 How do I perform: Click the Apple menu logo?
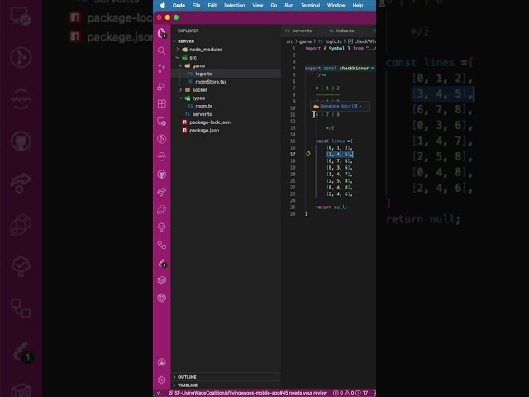click(163, 6)
